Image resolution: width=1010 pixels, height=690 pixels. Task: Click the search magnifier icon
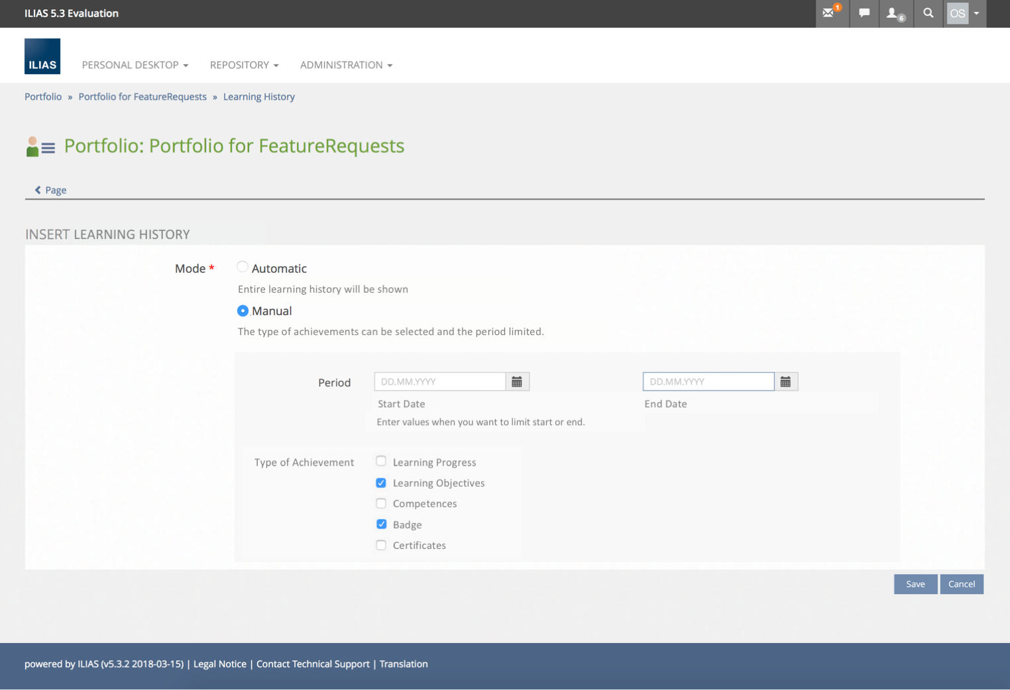click(928, 13)
